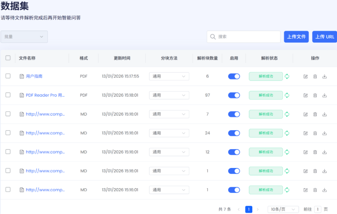Open the http link with 24 chunks

[x=45, y=133]
